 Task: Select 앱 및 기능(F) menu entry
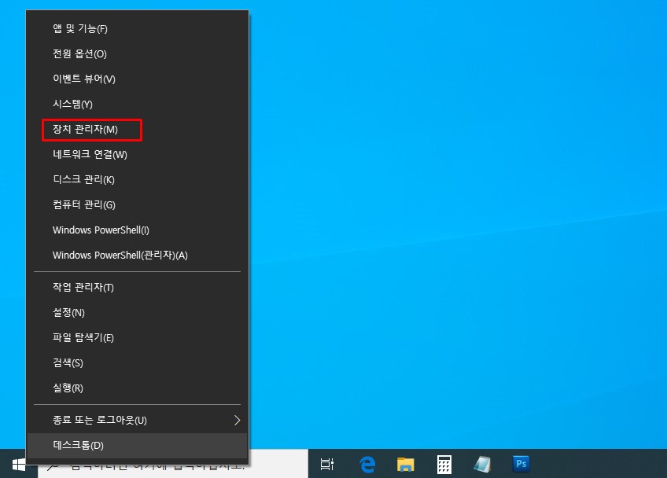(138, 28)
